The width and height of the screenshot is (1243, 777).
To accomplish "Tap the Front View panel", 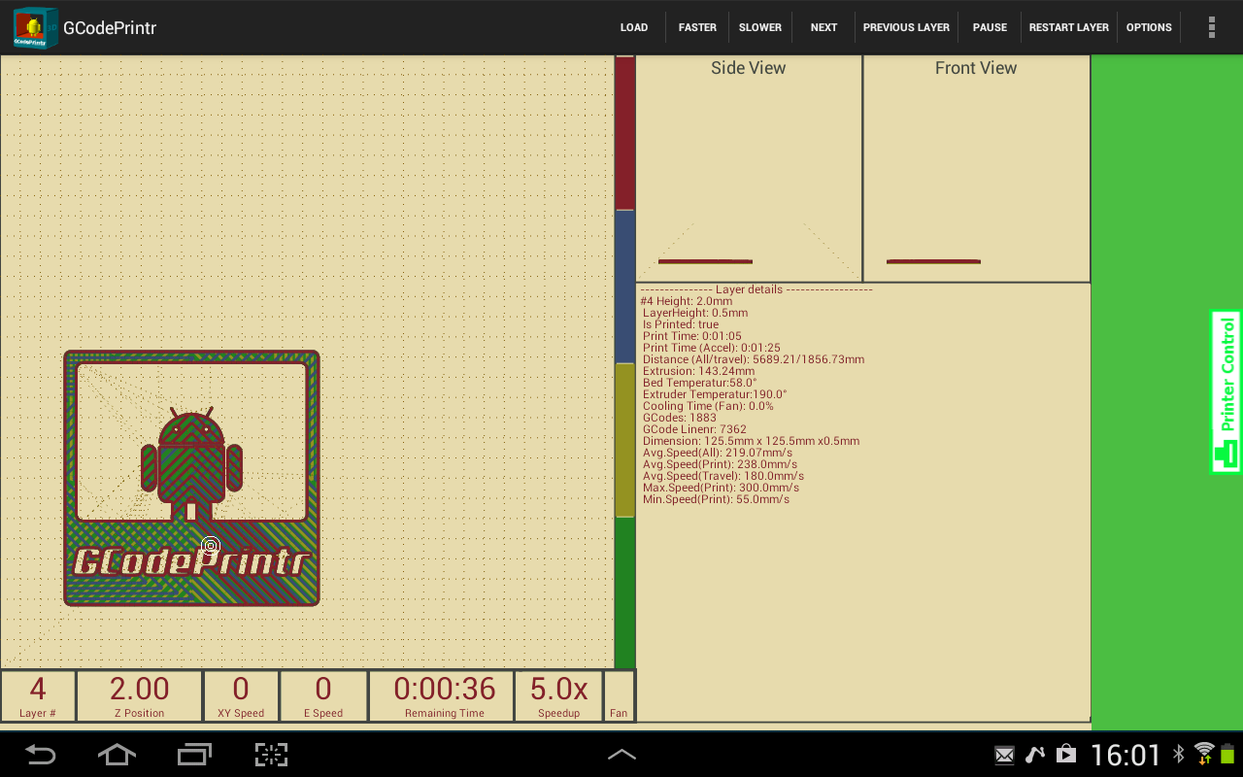I will (x=976, y=169).
